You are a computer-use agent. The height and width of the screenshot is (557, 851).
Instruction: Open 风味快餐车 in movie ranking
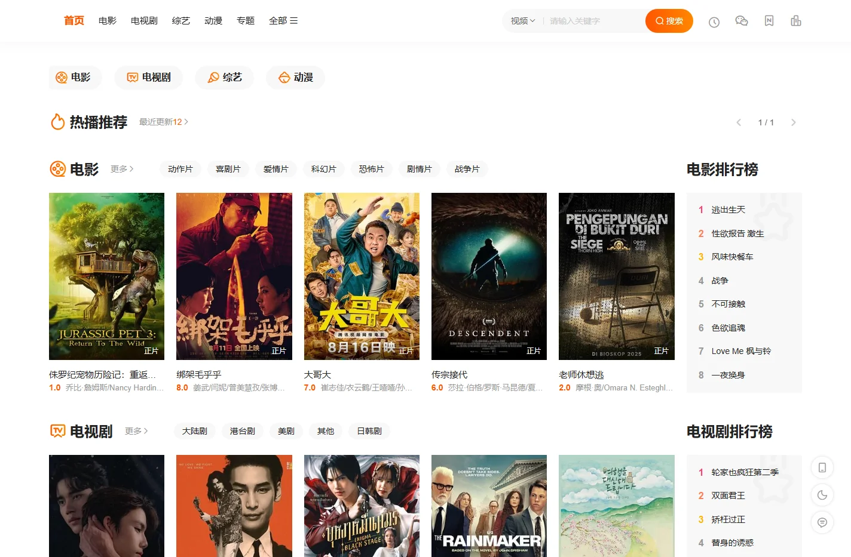tap(732, 257)
